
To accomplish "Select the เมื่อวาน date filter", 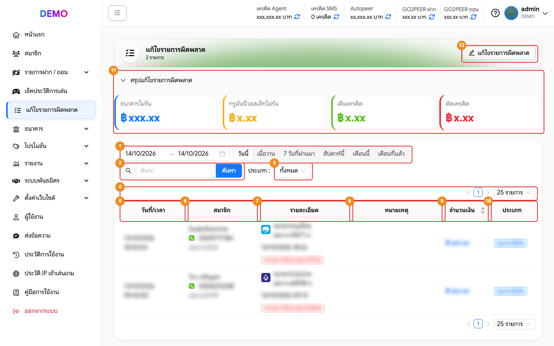I will click(266, 154).
